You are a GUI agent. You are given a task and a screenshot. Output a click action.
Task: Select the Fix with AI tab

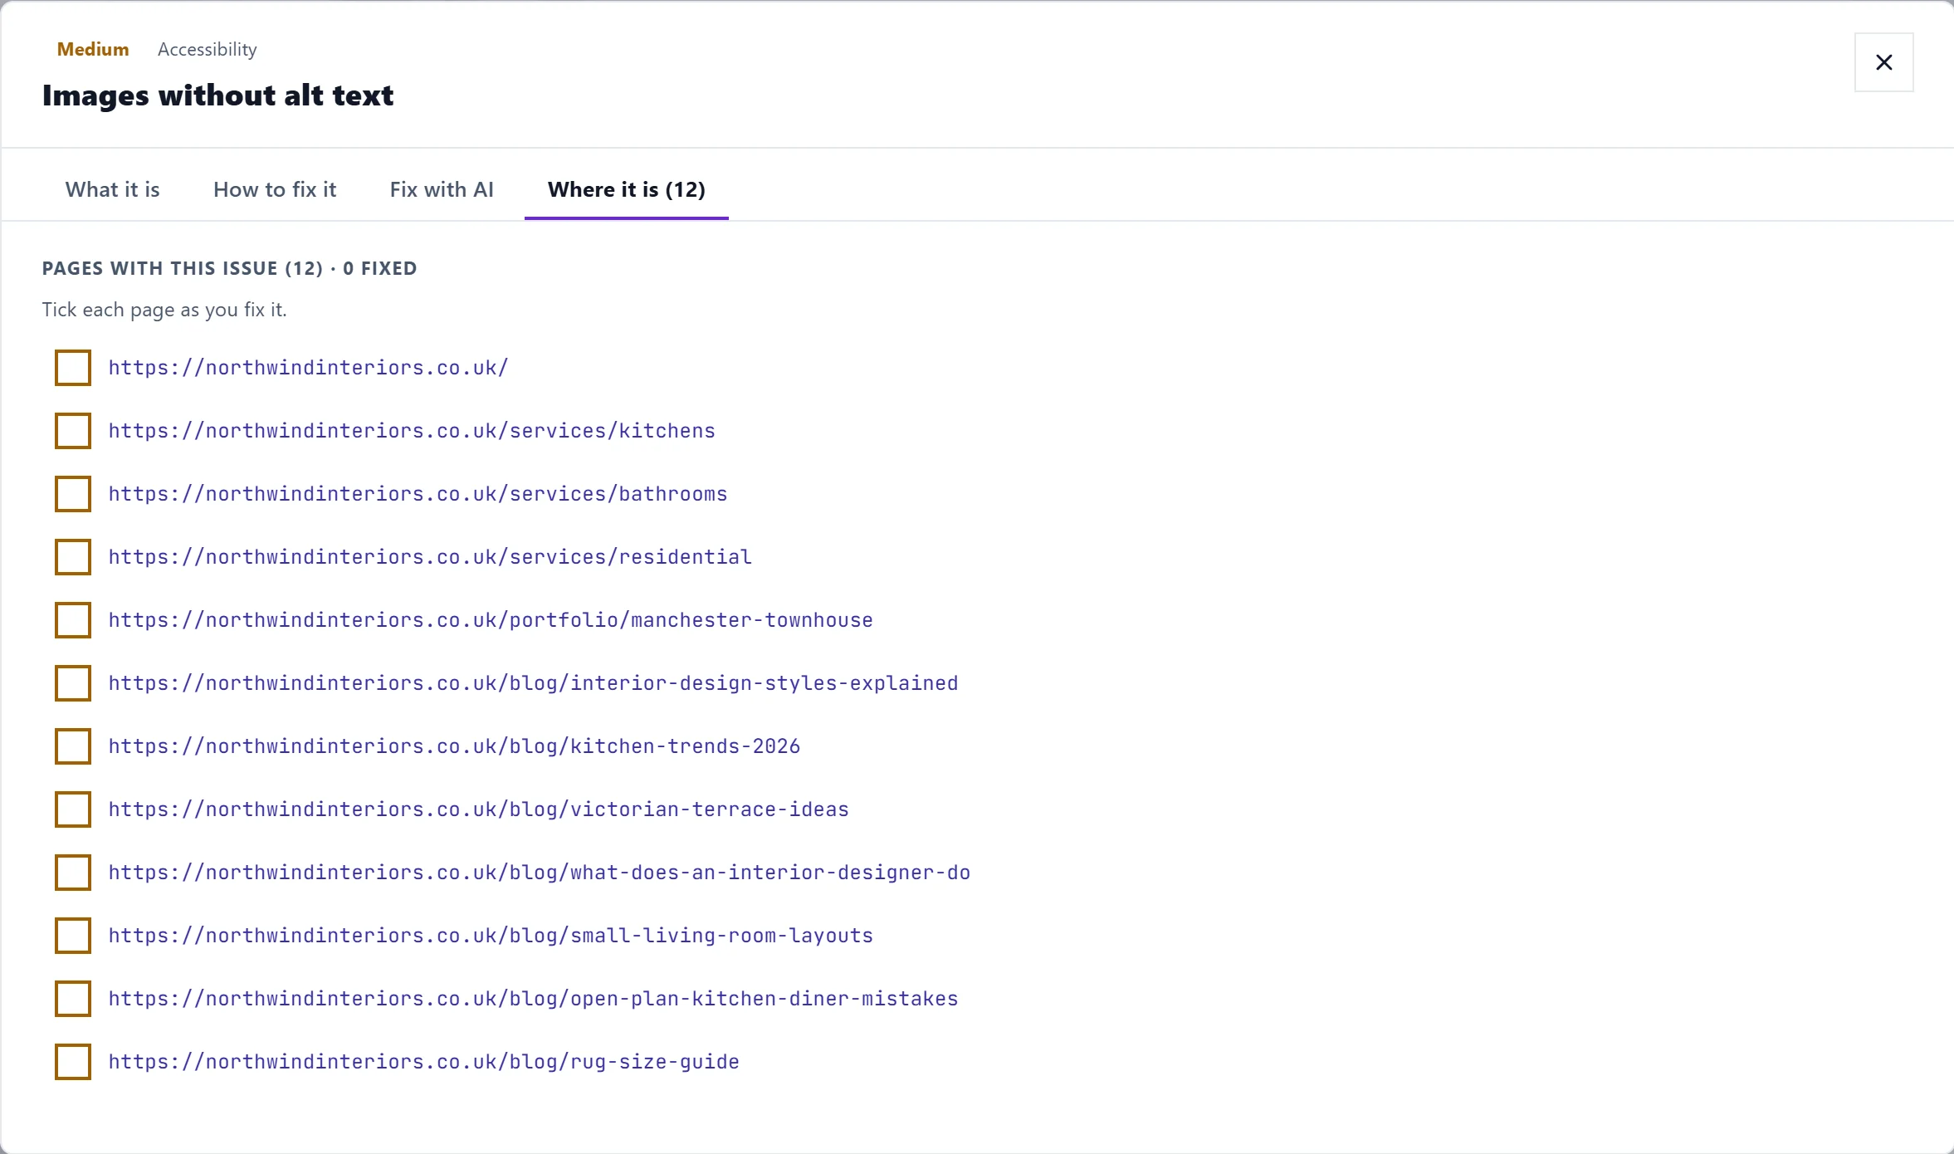click(x=442, y=189)
